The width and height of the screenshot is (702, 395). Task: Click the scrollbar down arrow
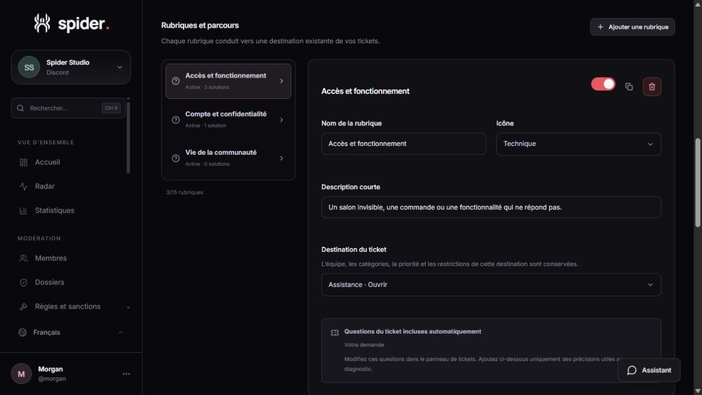click(698, 391)
